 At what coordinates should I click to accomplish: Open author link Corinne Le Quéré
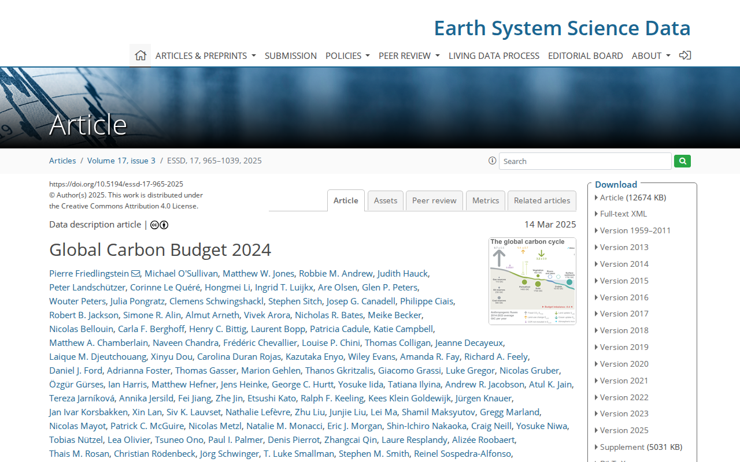coord(165,287)
